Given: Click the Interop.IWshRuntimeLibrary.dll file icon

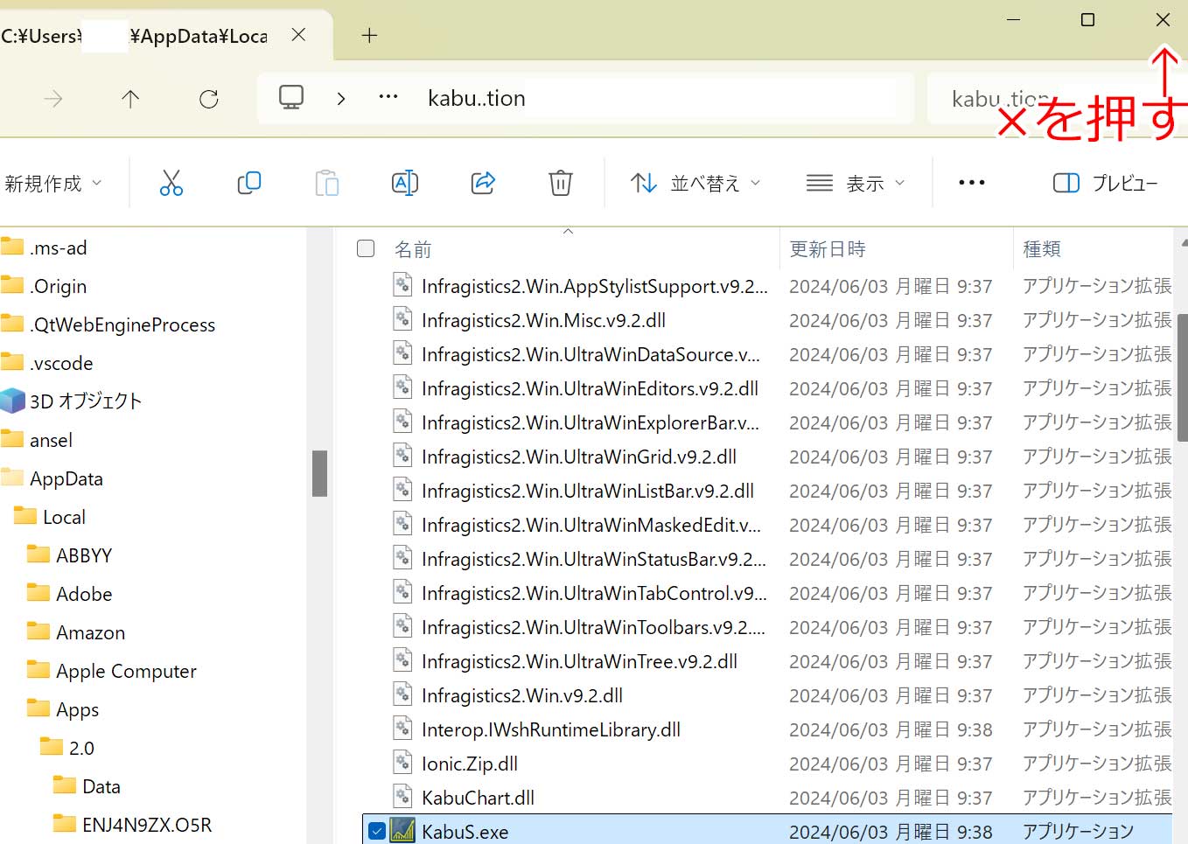Looking at the screenshot, I should coord(402,728).
